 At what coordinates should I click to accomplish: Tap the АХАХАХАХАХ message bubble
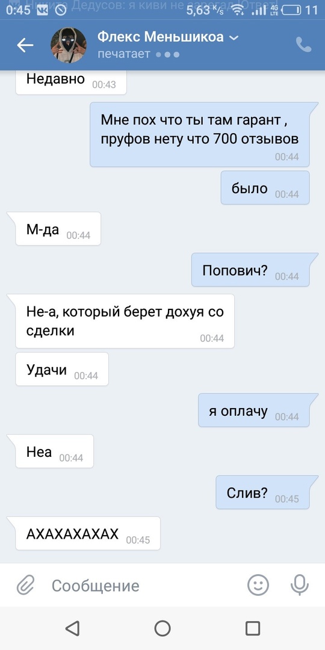88,533
